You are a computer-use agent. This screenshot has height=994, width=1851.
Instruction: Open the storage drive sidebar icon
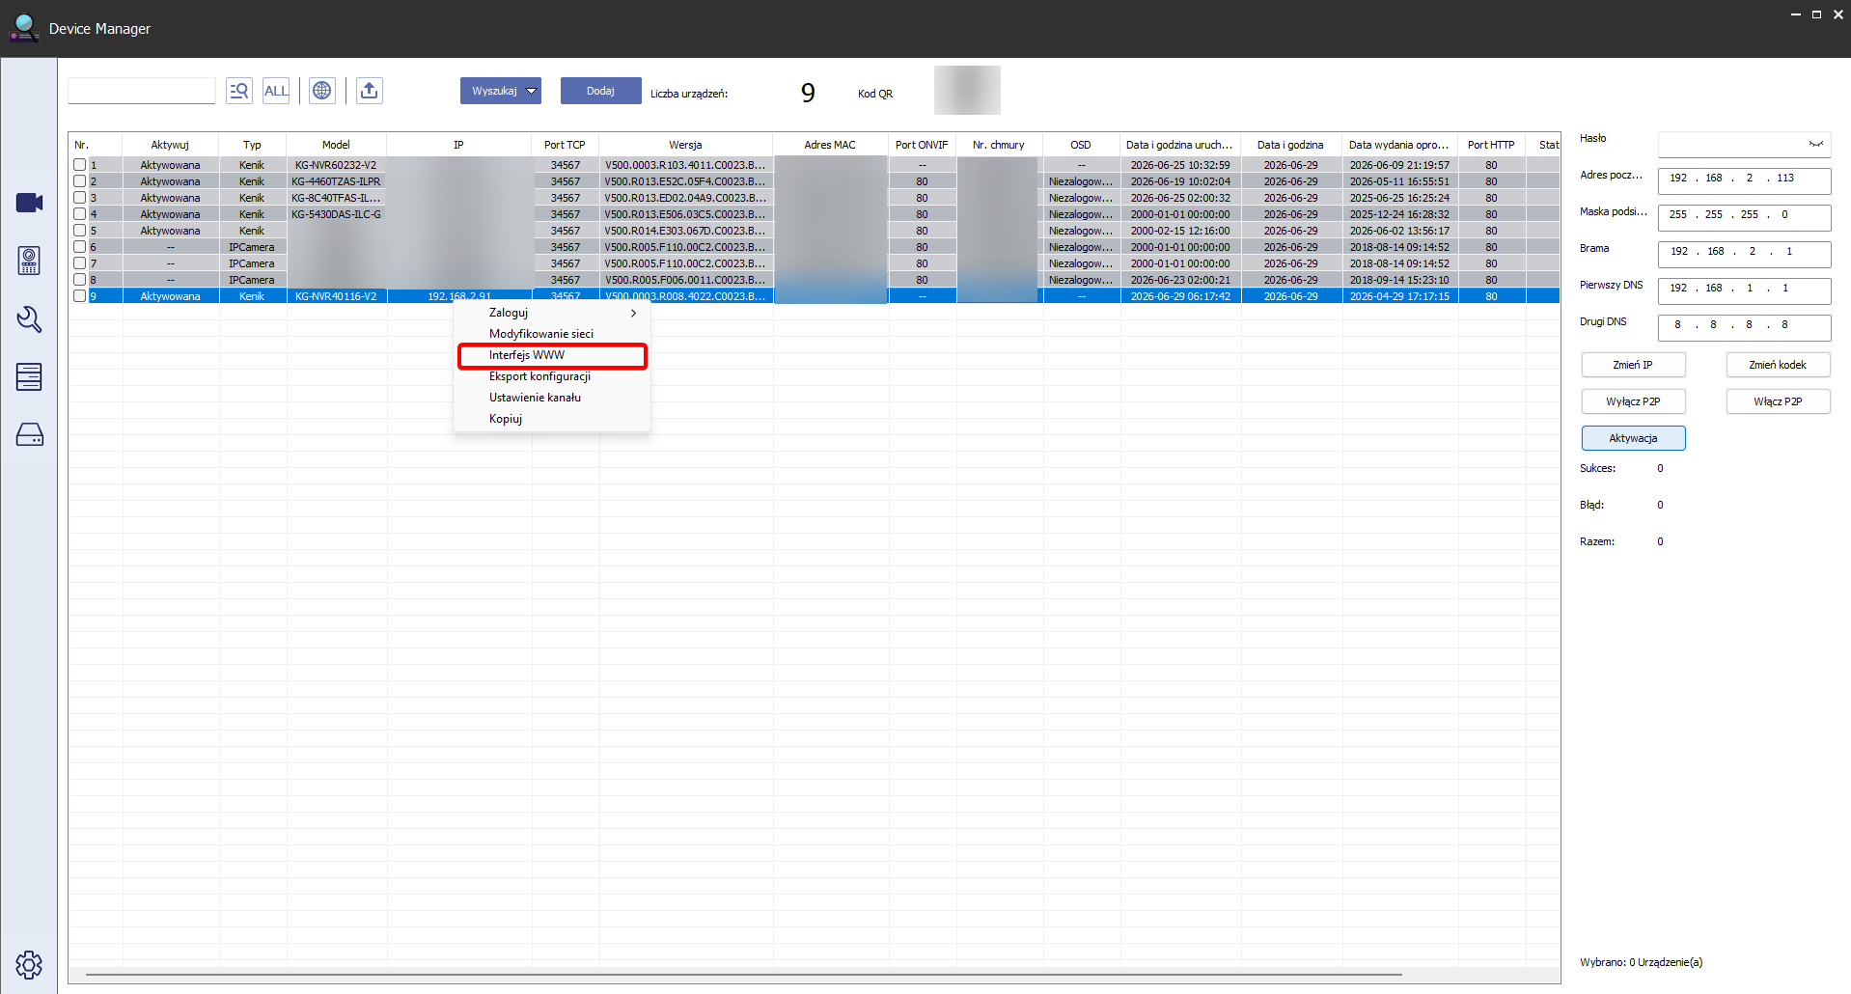[x=29, y=434]
